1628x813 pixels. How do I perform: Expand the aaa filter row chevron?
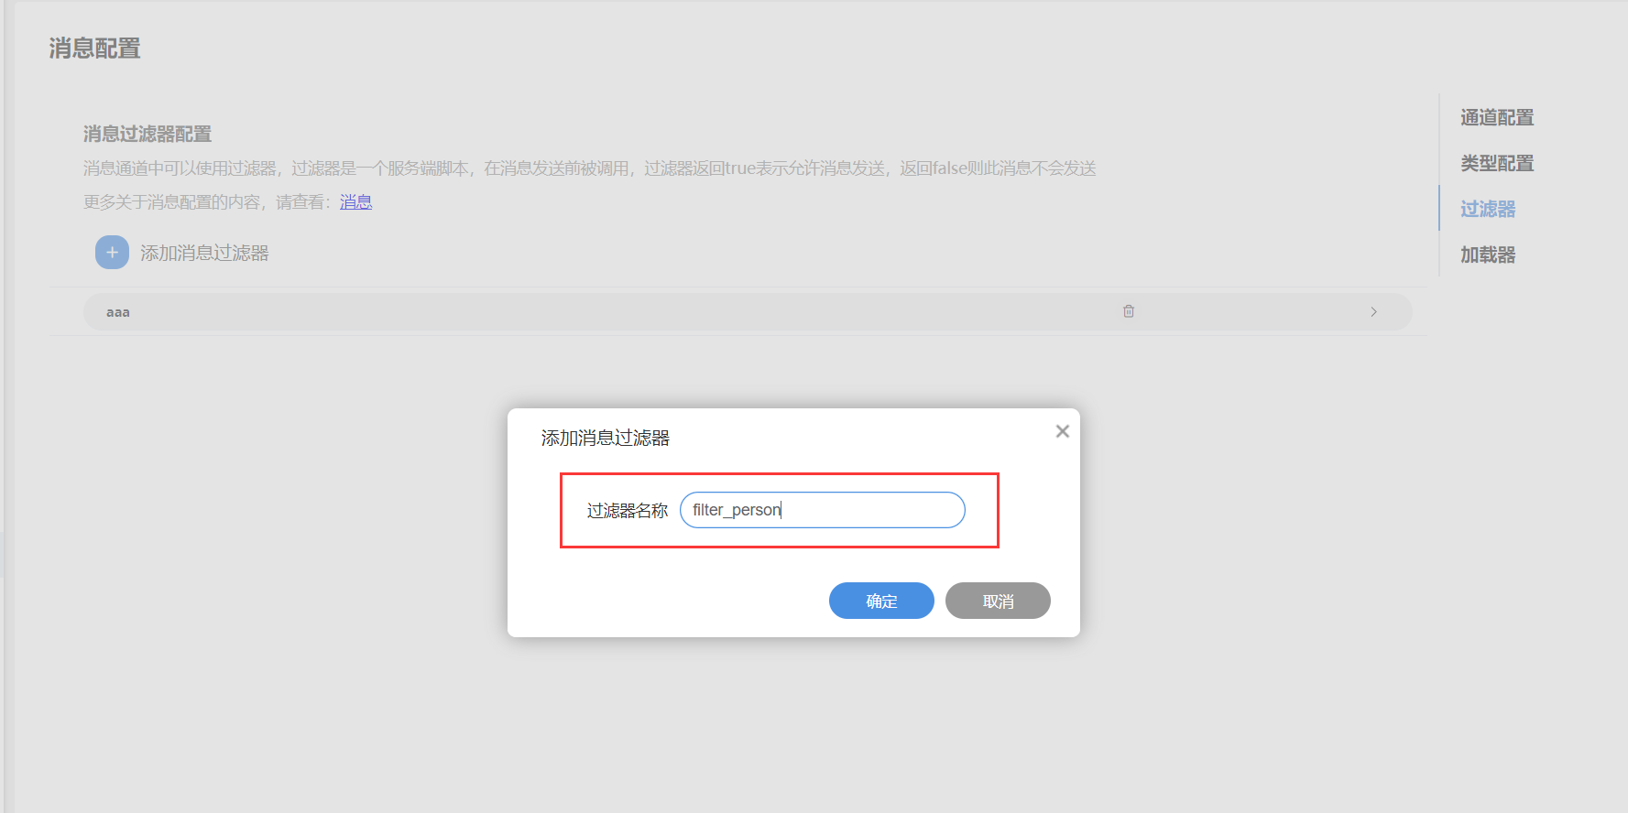coord(1373,312)
